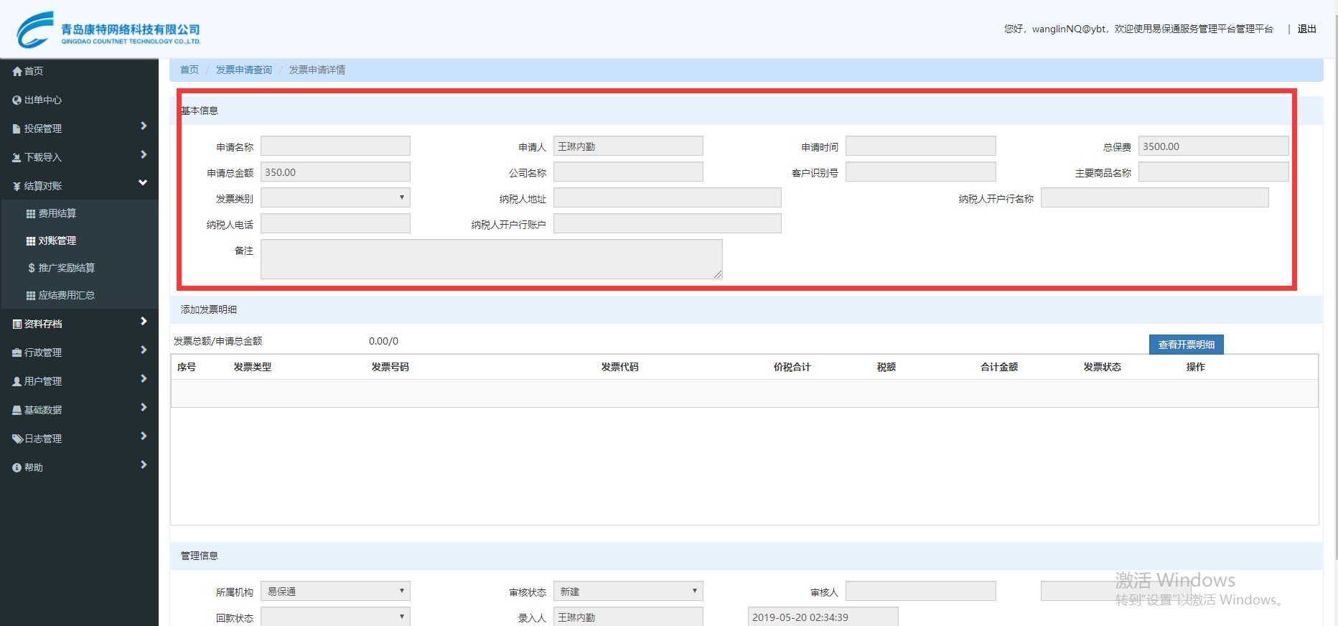
Task: Open the 所属机构 dropdown showing 易保通
Action: [335, 591]
